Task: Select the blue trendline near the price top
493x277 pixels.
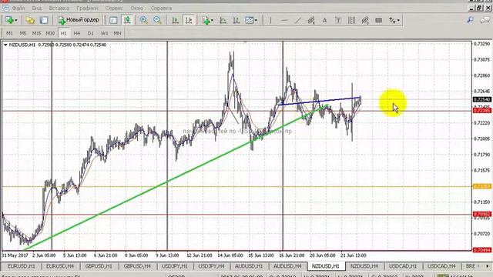Action: [320, 101]
